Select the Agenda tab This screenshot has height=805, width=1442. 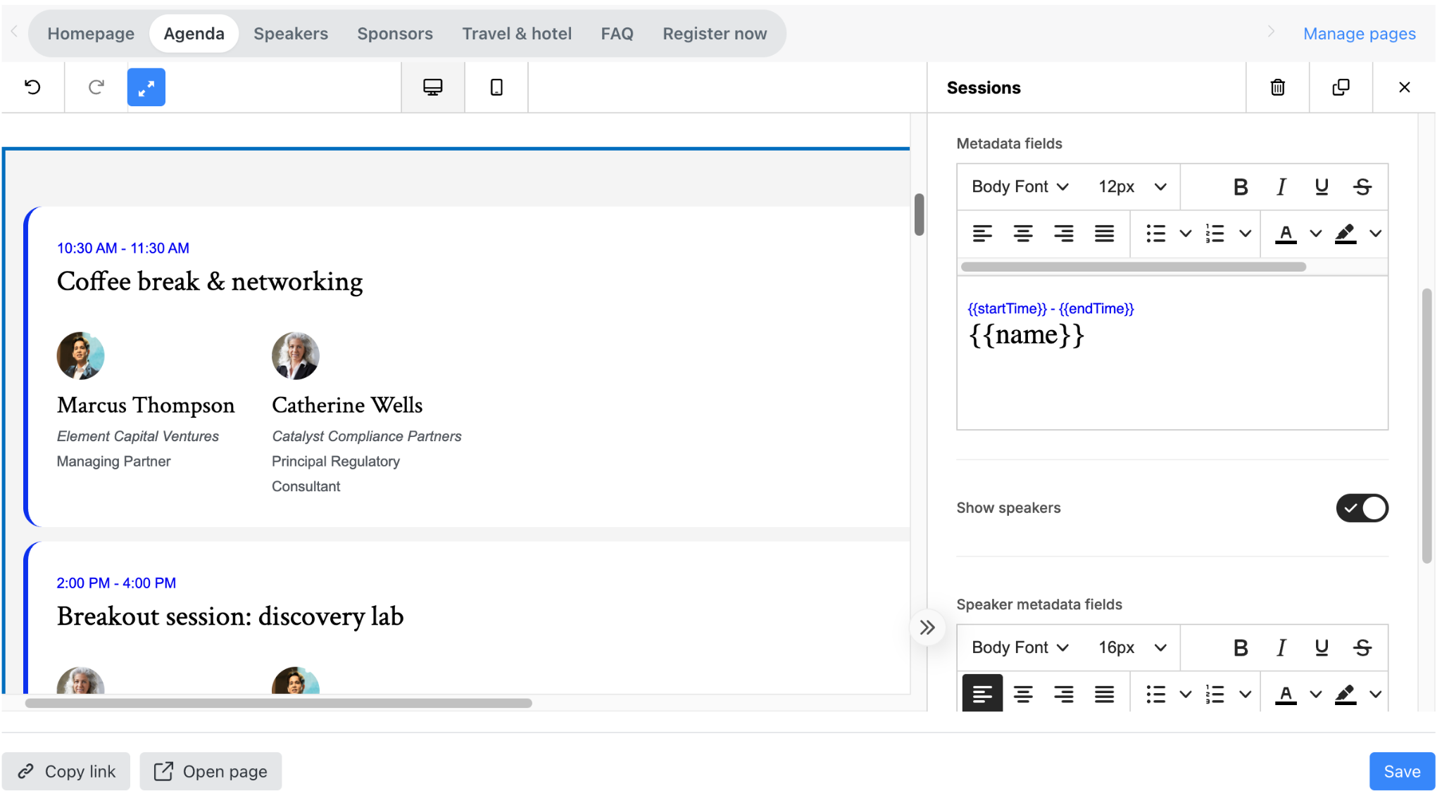tap(194, 33)
